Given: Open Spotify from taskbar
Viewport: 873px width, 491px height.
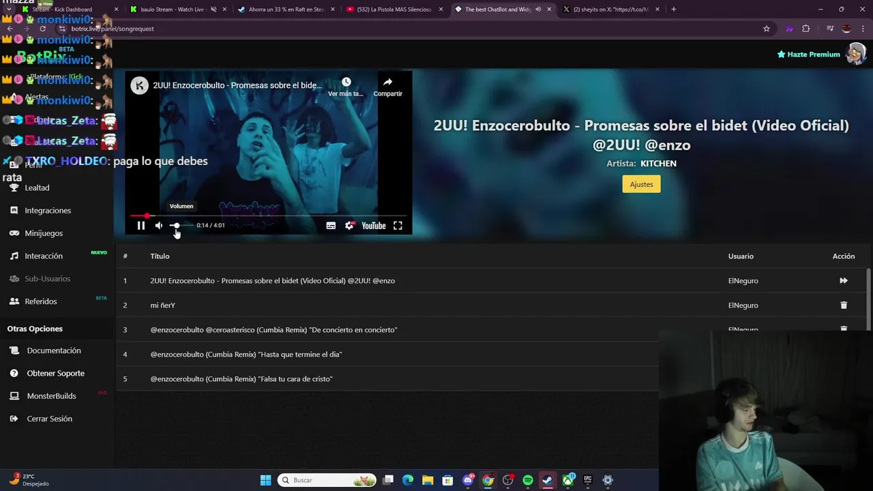Looking at the screenshot, I should [528, 480].
